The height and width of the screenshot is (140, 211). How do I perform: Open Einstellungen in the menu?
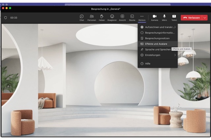pos(158,55)
